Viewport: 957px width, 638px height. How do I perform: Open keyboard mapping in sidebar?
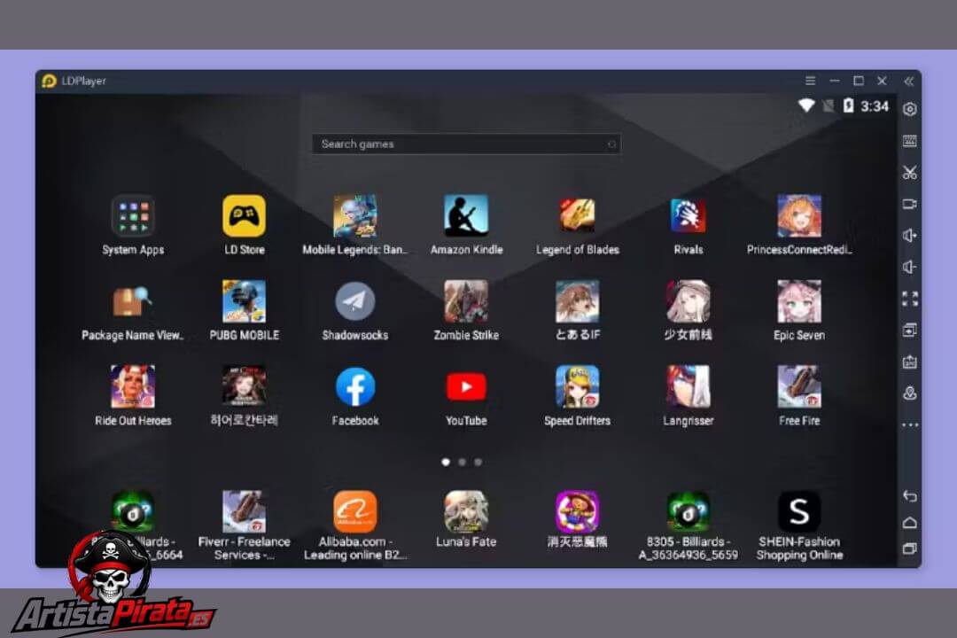909,141
